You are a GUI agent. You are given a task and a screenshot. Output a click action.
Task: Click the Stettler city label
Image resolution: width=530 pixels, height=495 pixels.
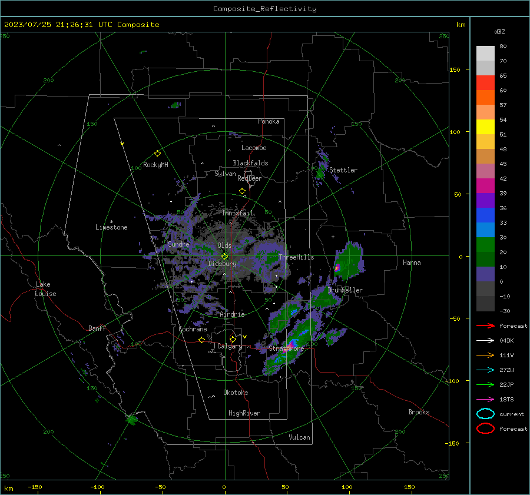(x=343, y=170)
